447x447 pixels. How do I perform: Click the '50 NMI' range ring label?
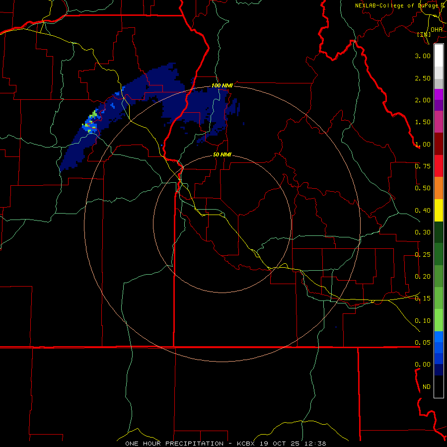222,155
